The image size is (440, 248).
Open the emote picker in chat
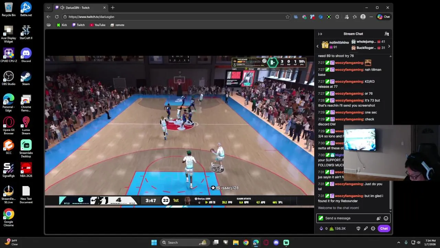[x=386, y=218]
